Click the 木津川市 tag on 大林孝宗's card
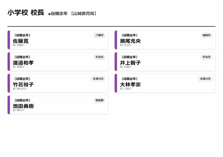The height and width of the screenshot is (157, 223). tap(205, 79)
